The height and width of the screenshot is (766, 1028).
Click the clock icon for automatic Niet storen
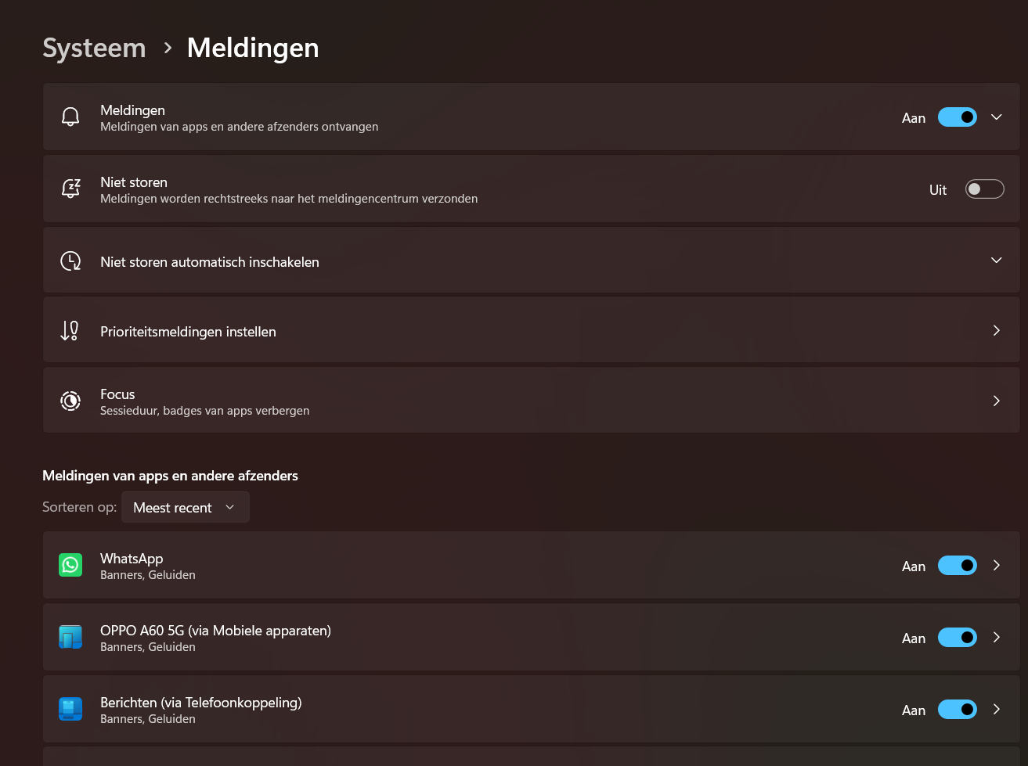coord(70,261)
